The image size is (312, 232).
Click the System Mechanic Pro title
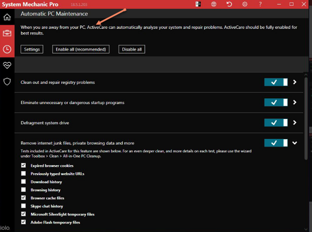[30, 5]
